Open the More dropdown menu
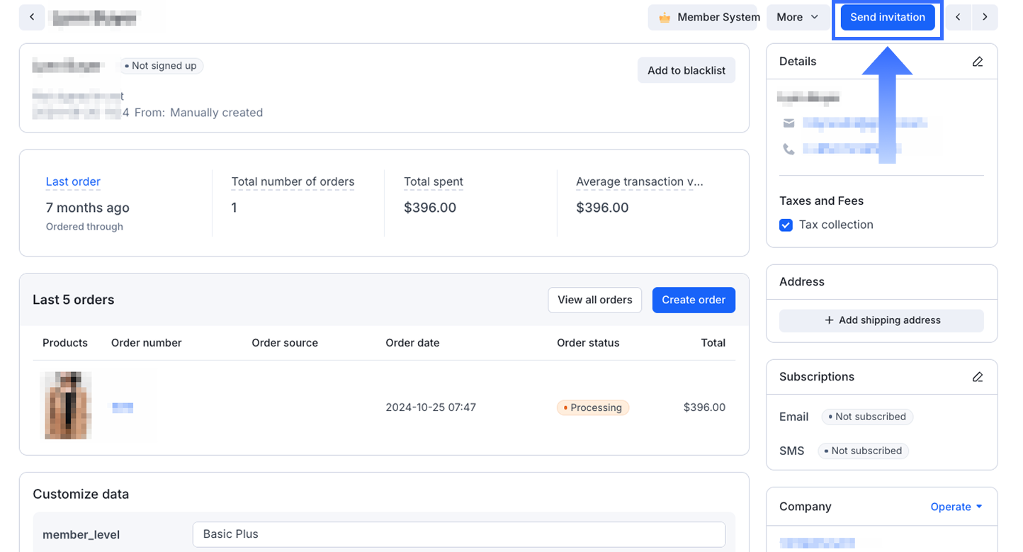Screen dimensions: 1023x552 tap(797, 17)
